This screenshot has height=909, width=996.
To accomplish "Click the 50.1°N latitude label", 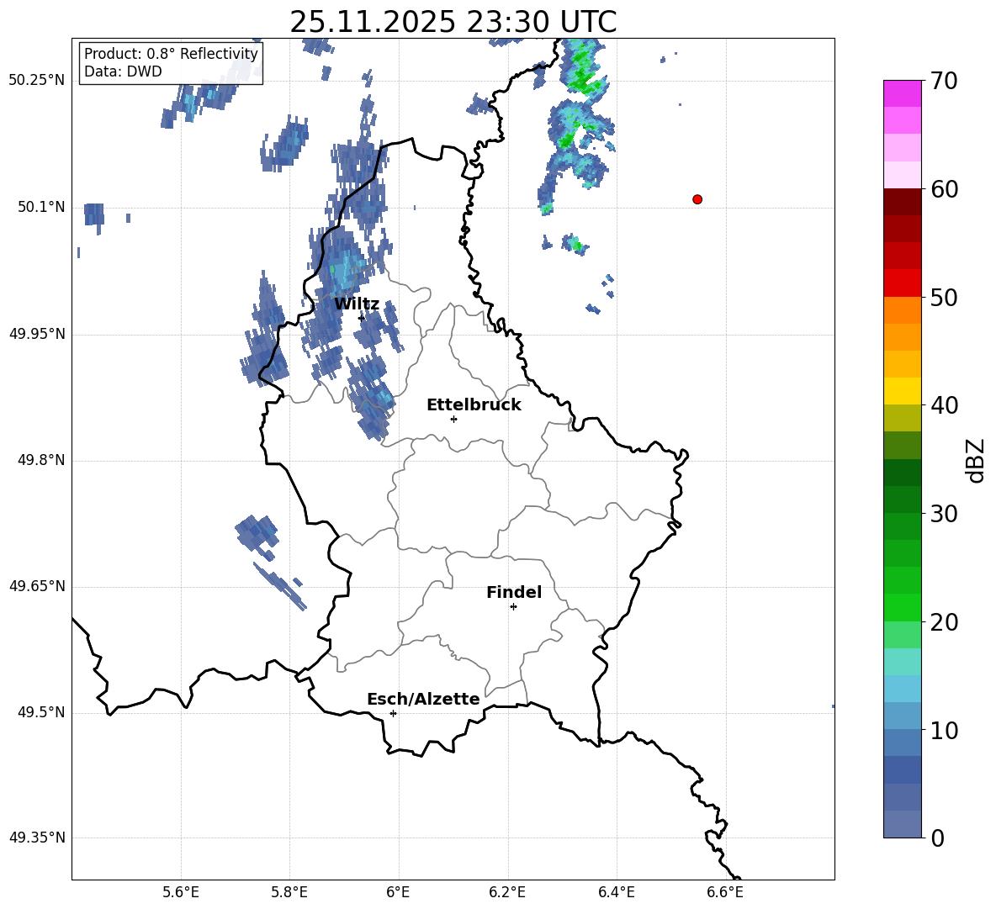I will [x=41, y=207].
